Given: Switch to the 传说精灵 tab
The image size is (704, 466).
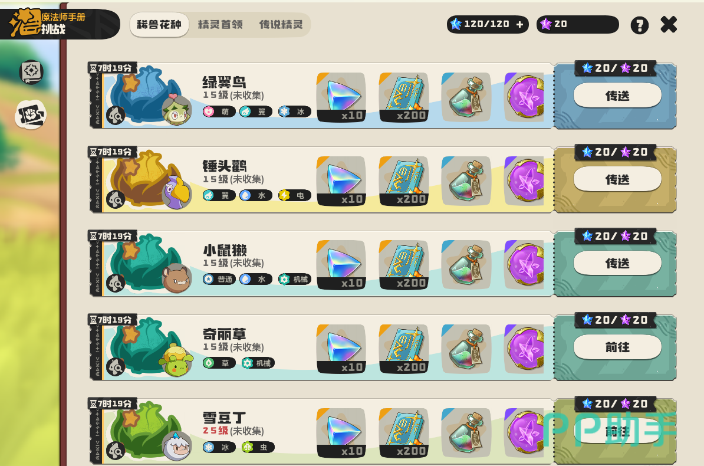Looking at the screenshot, I should pos(281,25).
